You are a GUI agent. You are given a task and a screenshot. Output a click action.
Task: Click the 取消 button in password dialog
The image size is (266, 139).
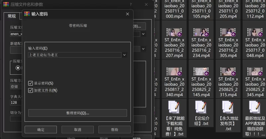[77, 130]
